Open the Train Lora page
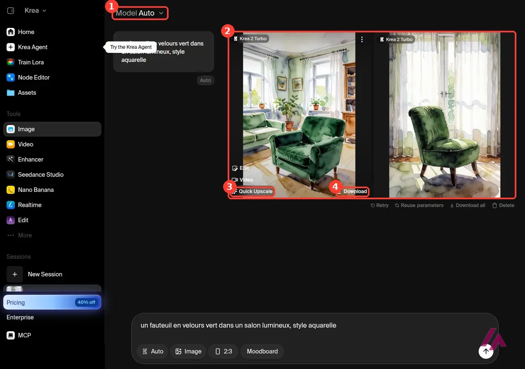The image size is (525, 369). 52,62
